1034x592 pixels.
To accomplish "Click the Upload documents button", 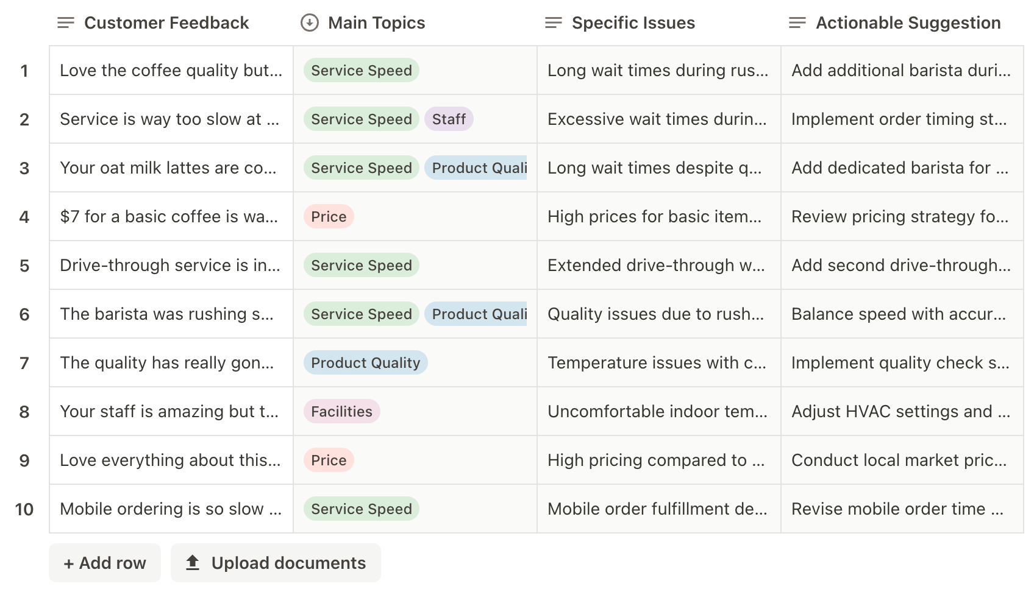I will [x=276, y=563].
